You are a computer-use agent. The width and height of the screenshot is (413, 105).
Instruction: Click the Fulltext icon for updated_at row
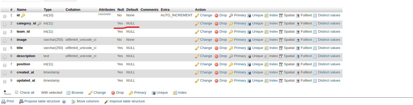pyautogui.click(x=298, y=81)
